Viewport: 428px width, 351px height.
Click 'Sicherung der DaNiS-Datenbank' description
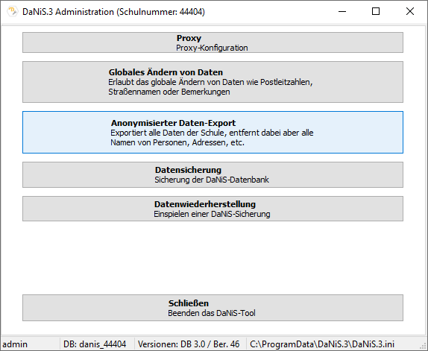[212, 180]
